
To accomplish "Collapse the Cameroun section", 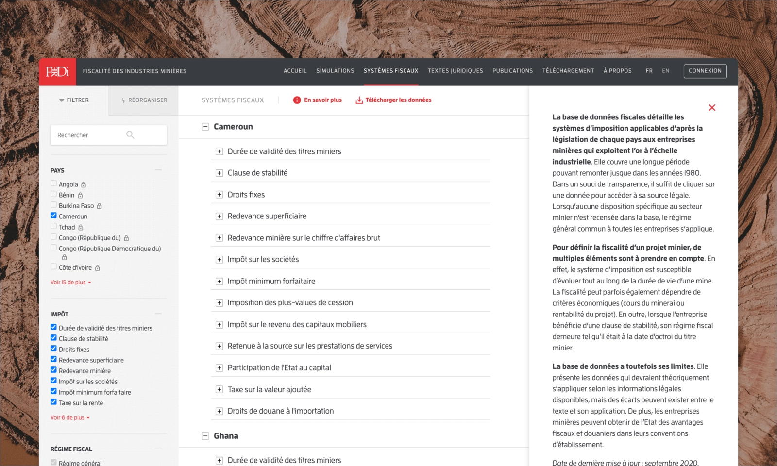I will click(205, 127).
